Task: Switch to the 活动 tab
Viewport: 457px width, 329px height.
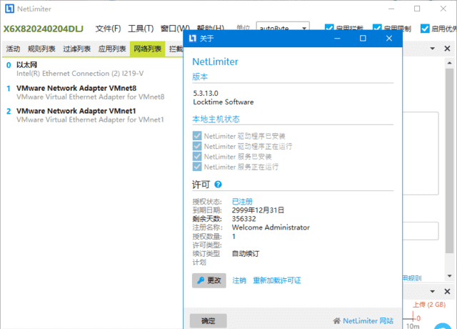Action: click(x=13, y=49)
